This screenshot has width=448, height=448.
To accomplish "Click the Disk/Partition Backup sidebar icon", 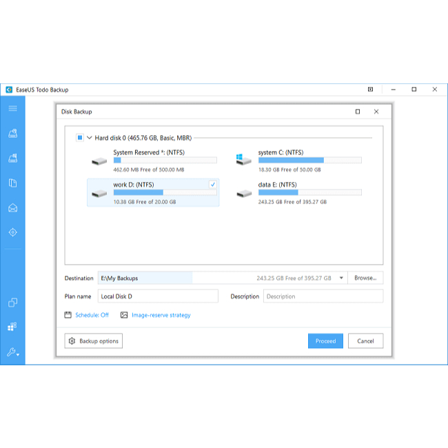I will pos(12,133).
